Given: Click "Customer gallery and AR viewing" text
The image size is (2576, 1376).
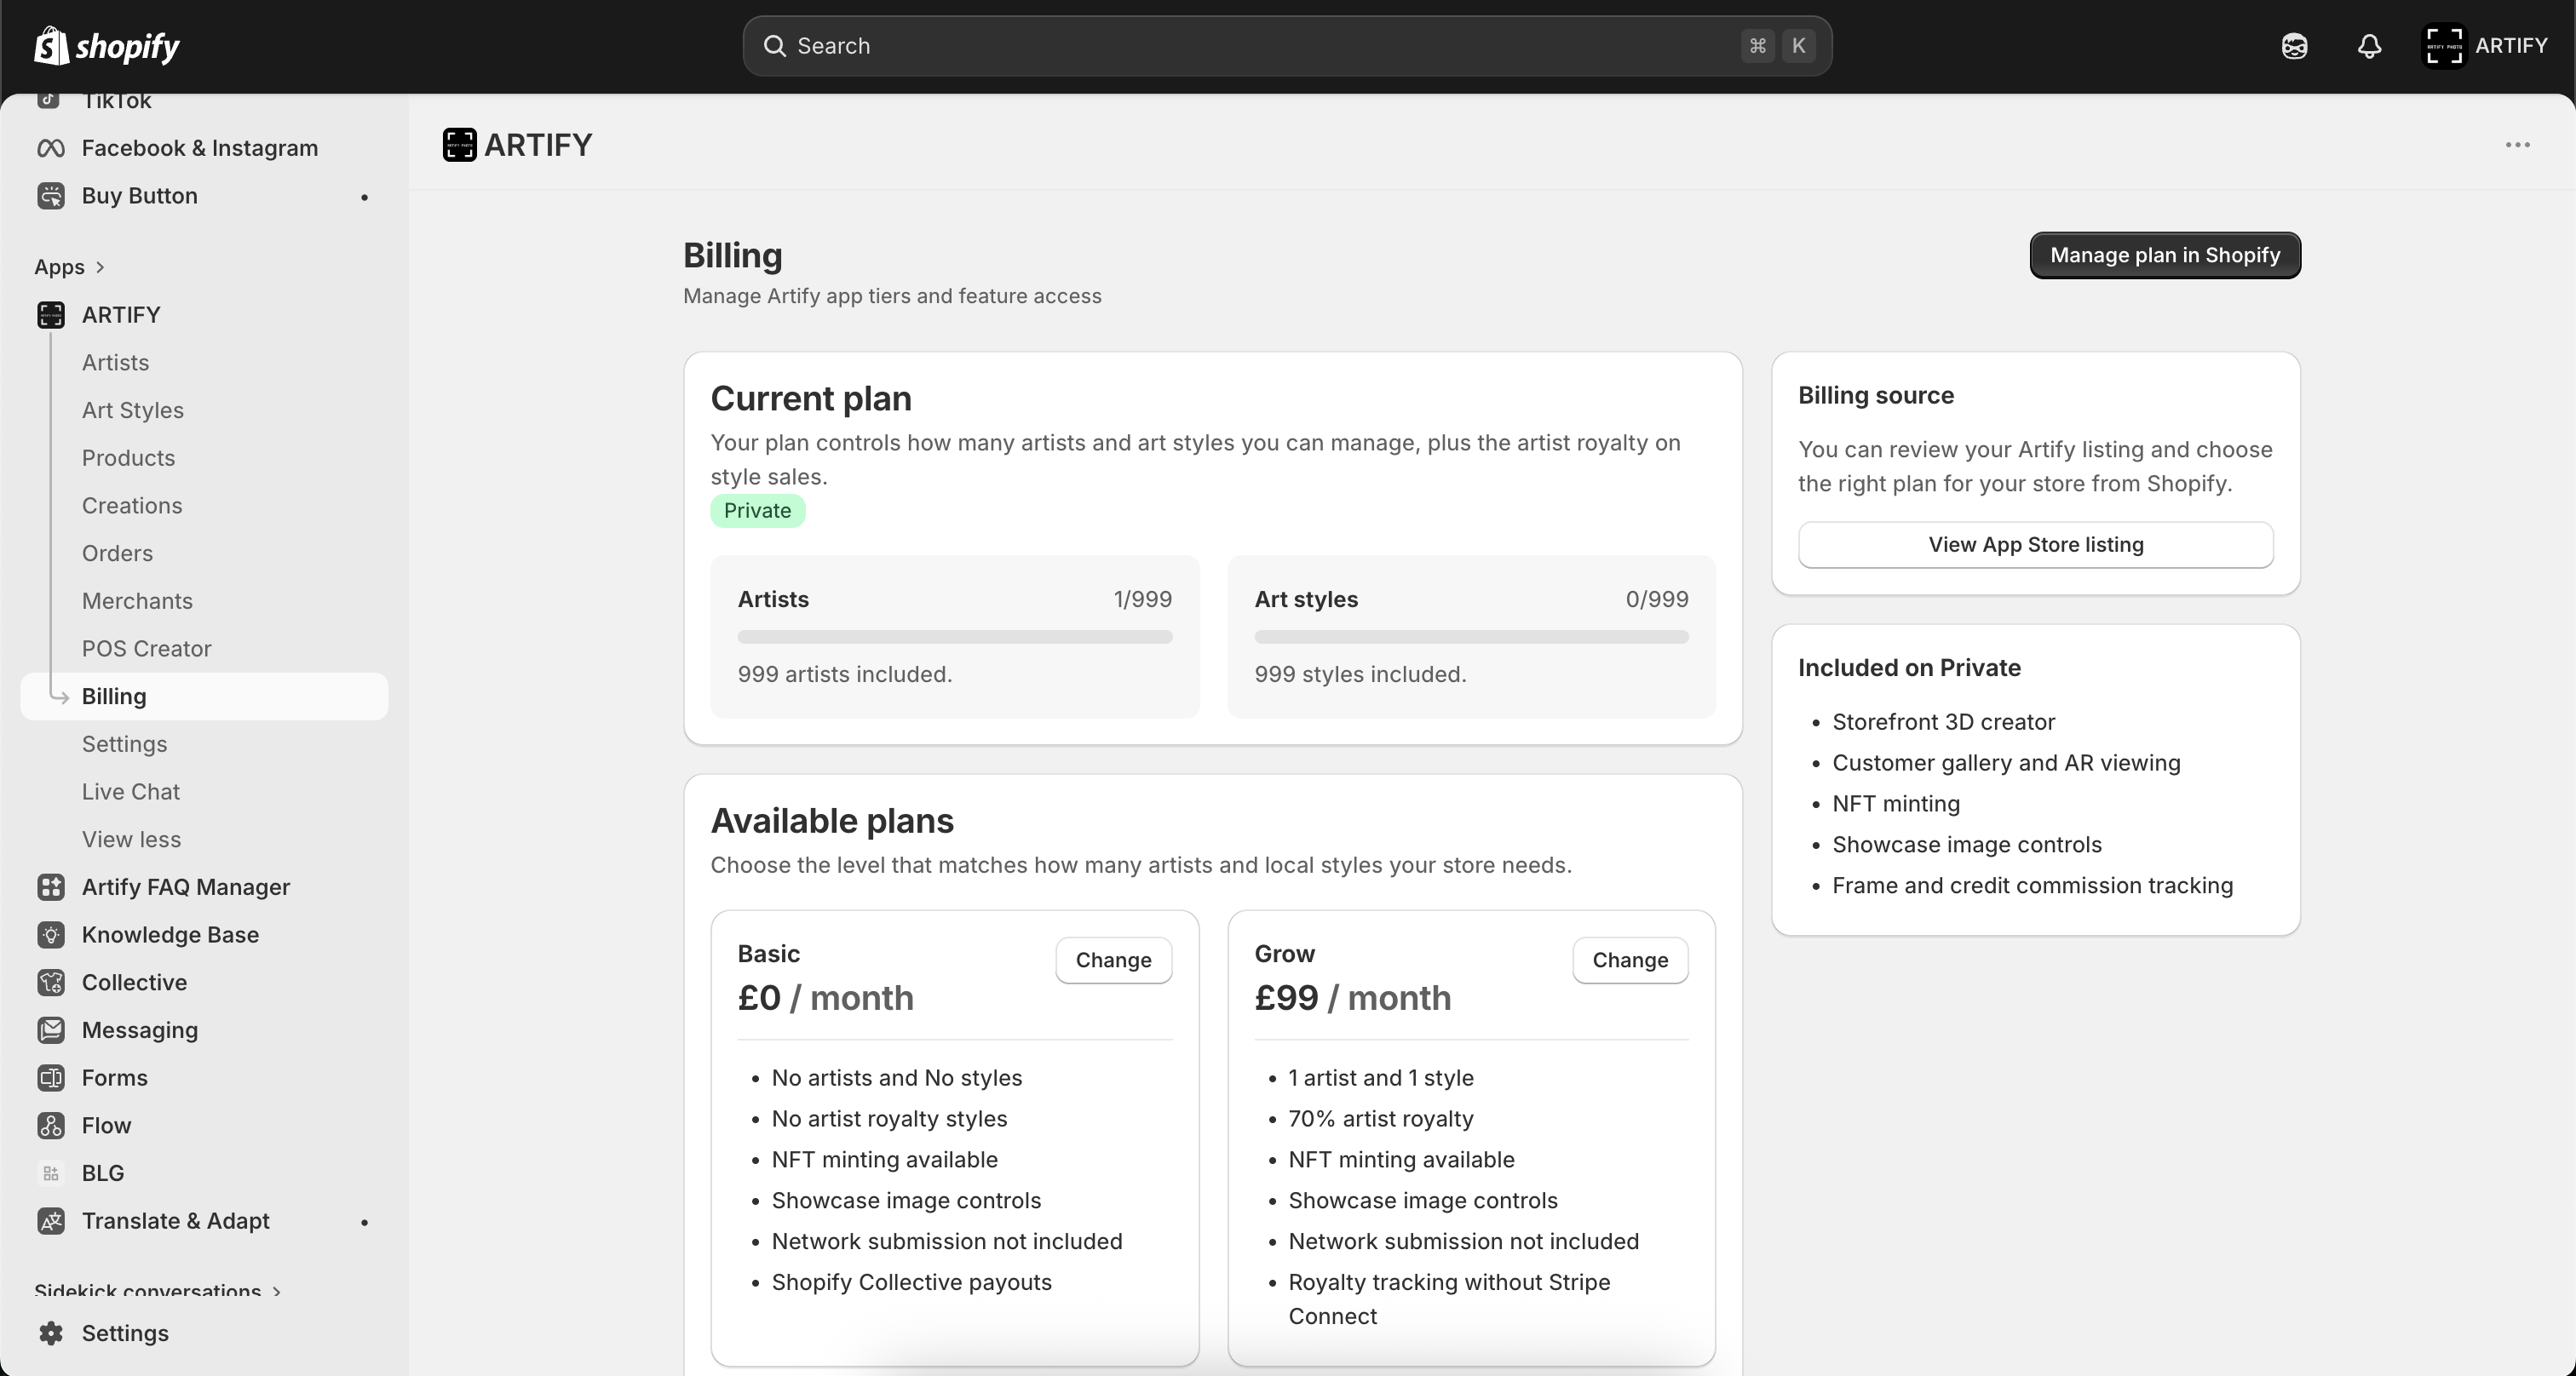Looking at the screenshot, I should click(x=2005, y=764).
